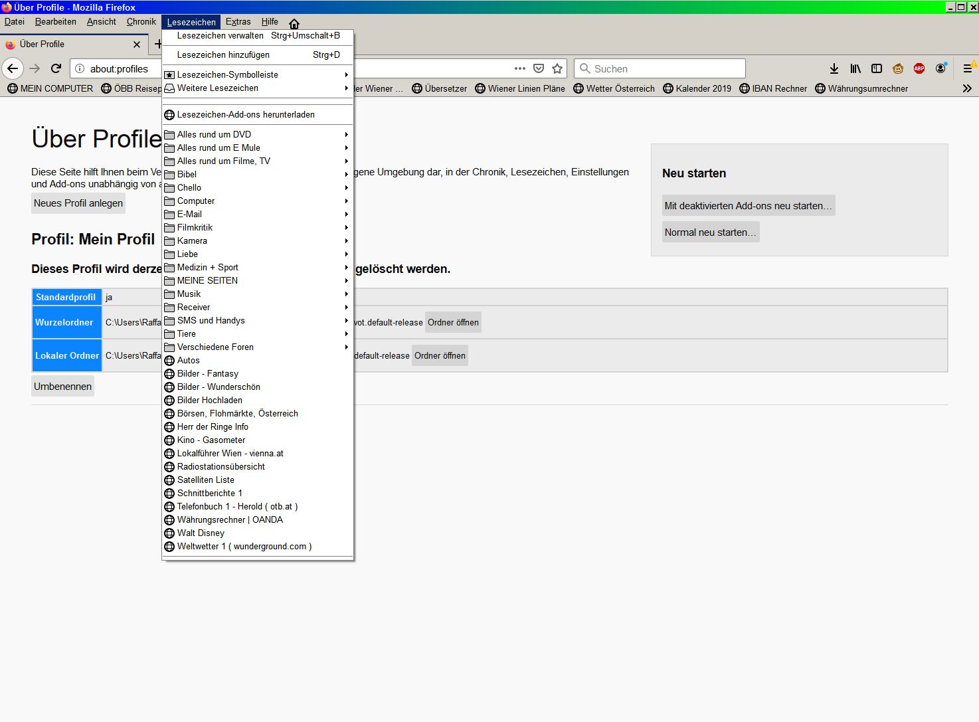Open the Downloads panel
Image resolution: width=979 pixels, height=722 pixels.
(834, 68)
